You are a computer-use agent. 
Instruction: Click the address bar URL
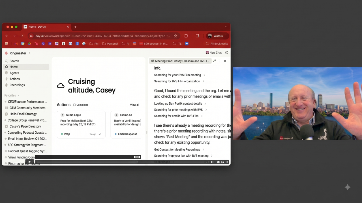click(102, 36)
